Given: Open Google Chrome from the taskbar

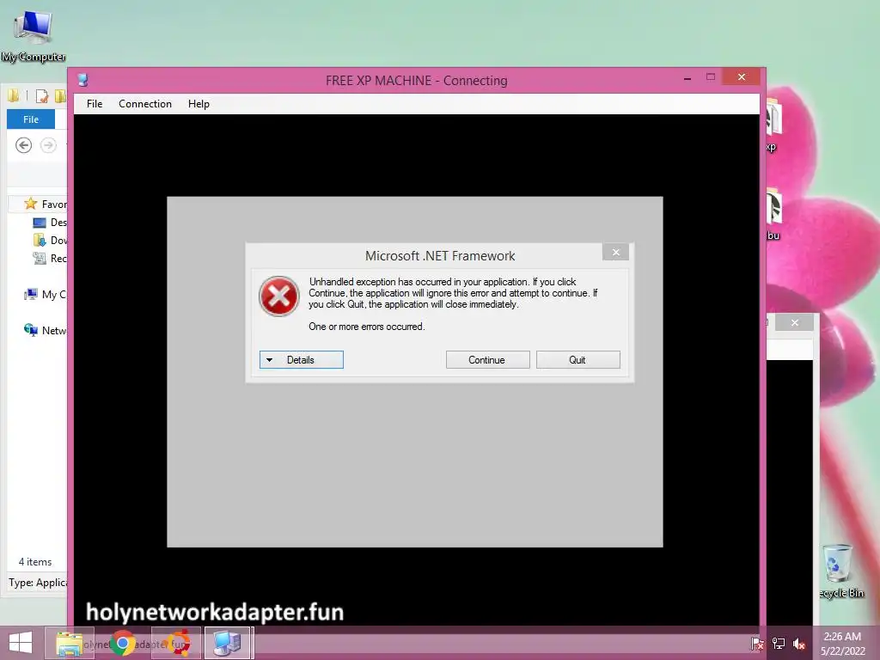Looking at the screenshot, I should tap(122, 643).
